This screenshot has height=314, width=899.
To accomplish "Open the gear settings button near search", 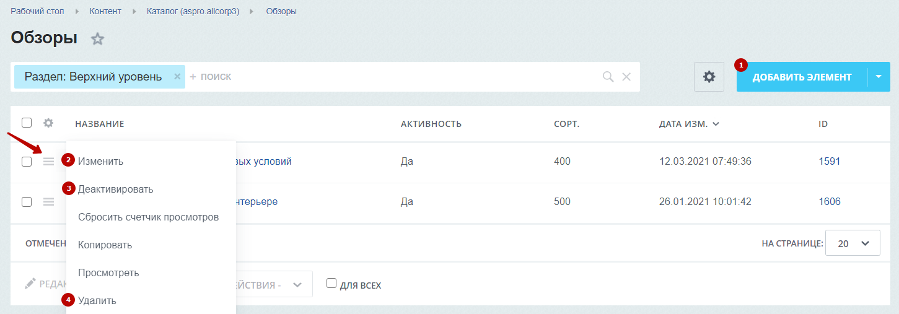I will [709, 77].
